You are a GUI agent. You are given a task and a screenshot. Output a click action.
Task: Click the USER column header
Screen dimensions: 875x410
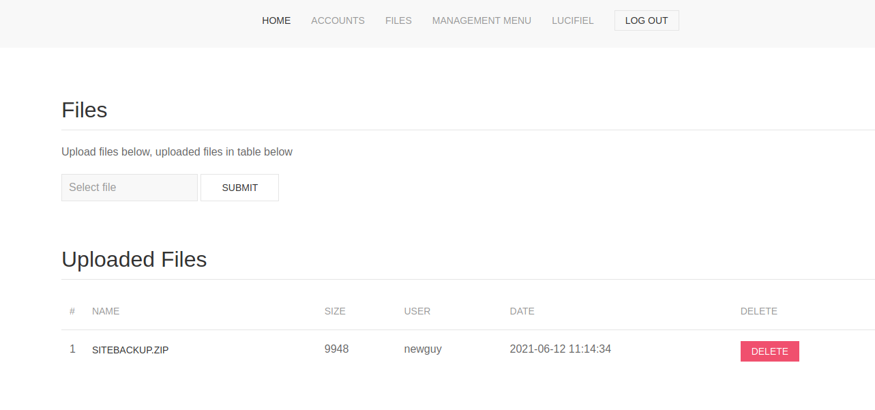417,311
